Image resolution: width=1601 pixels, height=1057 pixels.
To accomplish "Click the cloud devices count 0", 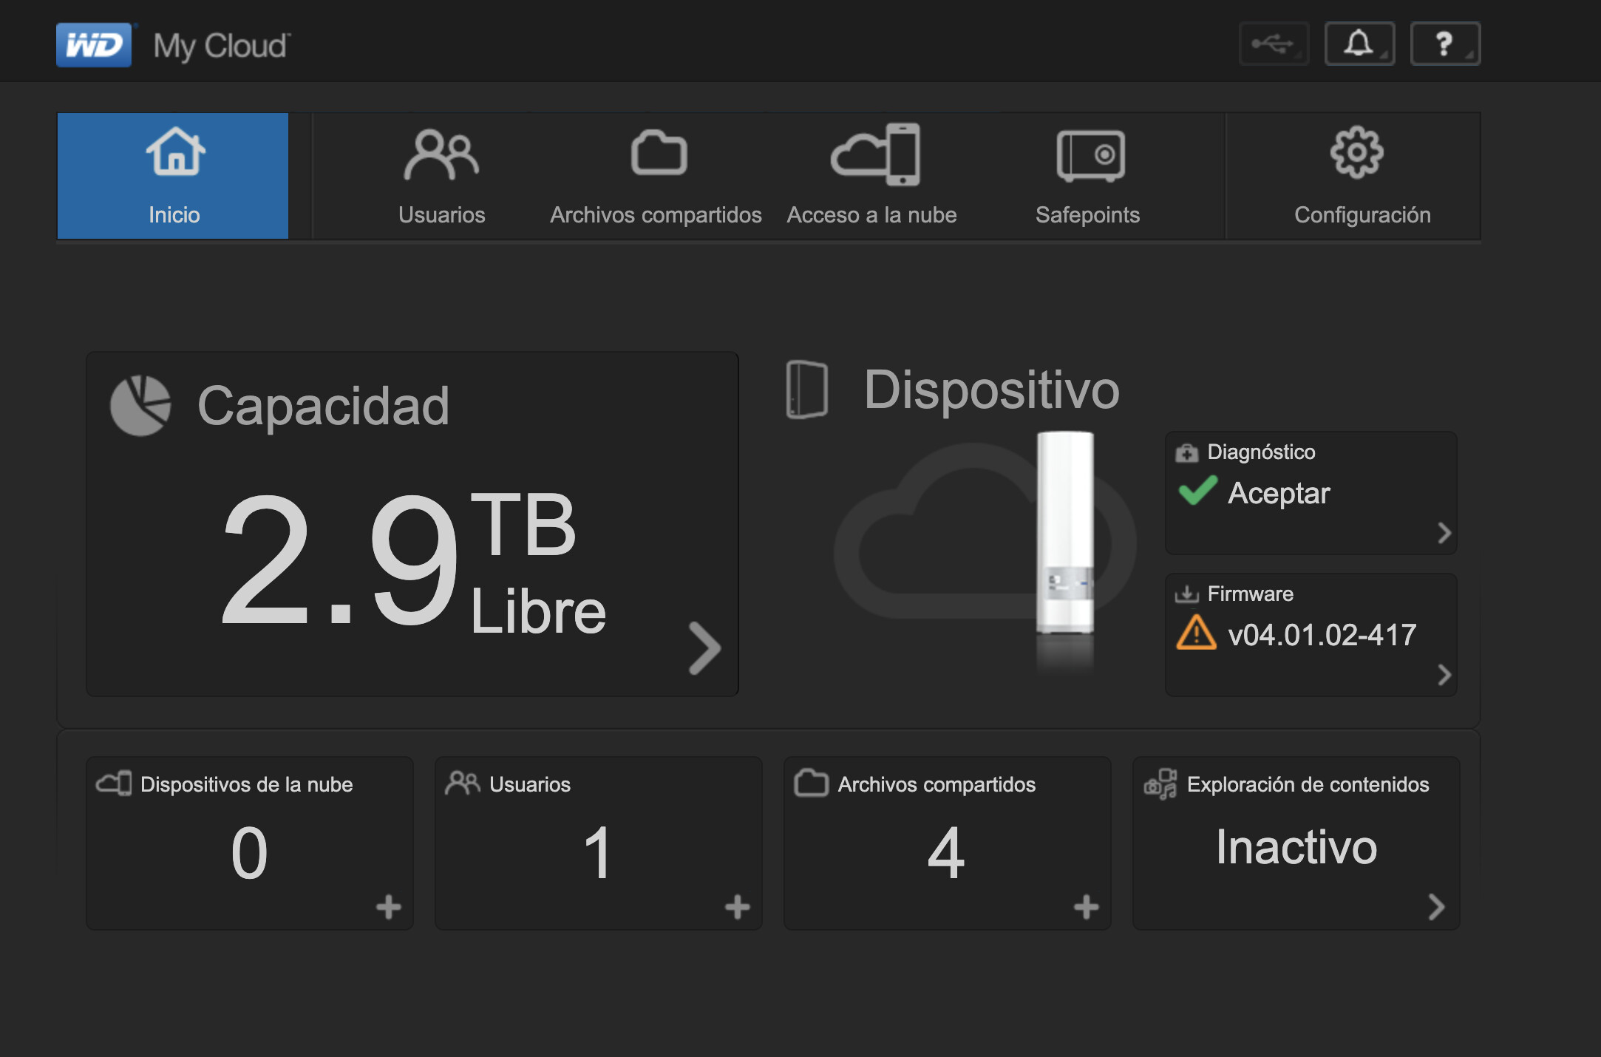I will point(249,853).
